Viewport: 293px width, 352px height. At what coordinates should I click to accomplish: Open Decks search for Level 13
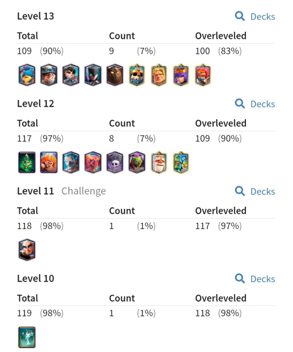pyautogui.click(x=255, y=17)
